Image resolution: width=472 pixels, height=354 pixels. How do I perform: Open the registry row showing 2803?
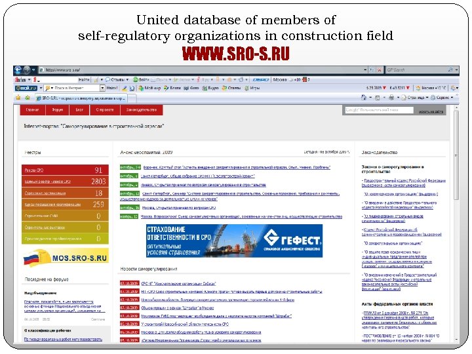pyautogui.click(x=65, y=182)
